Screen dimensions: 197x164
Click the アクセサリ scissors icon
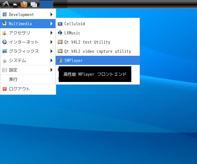(5, 33)
